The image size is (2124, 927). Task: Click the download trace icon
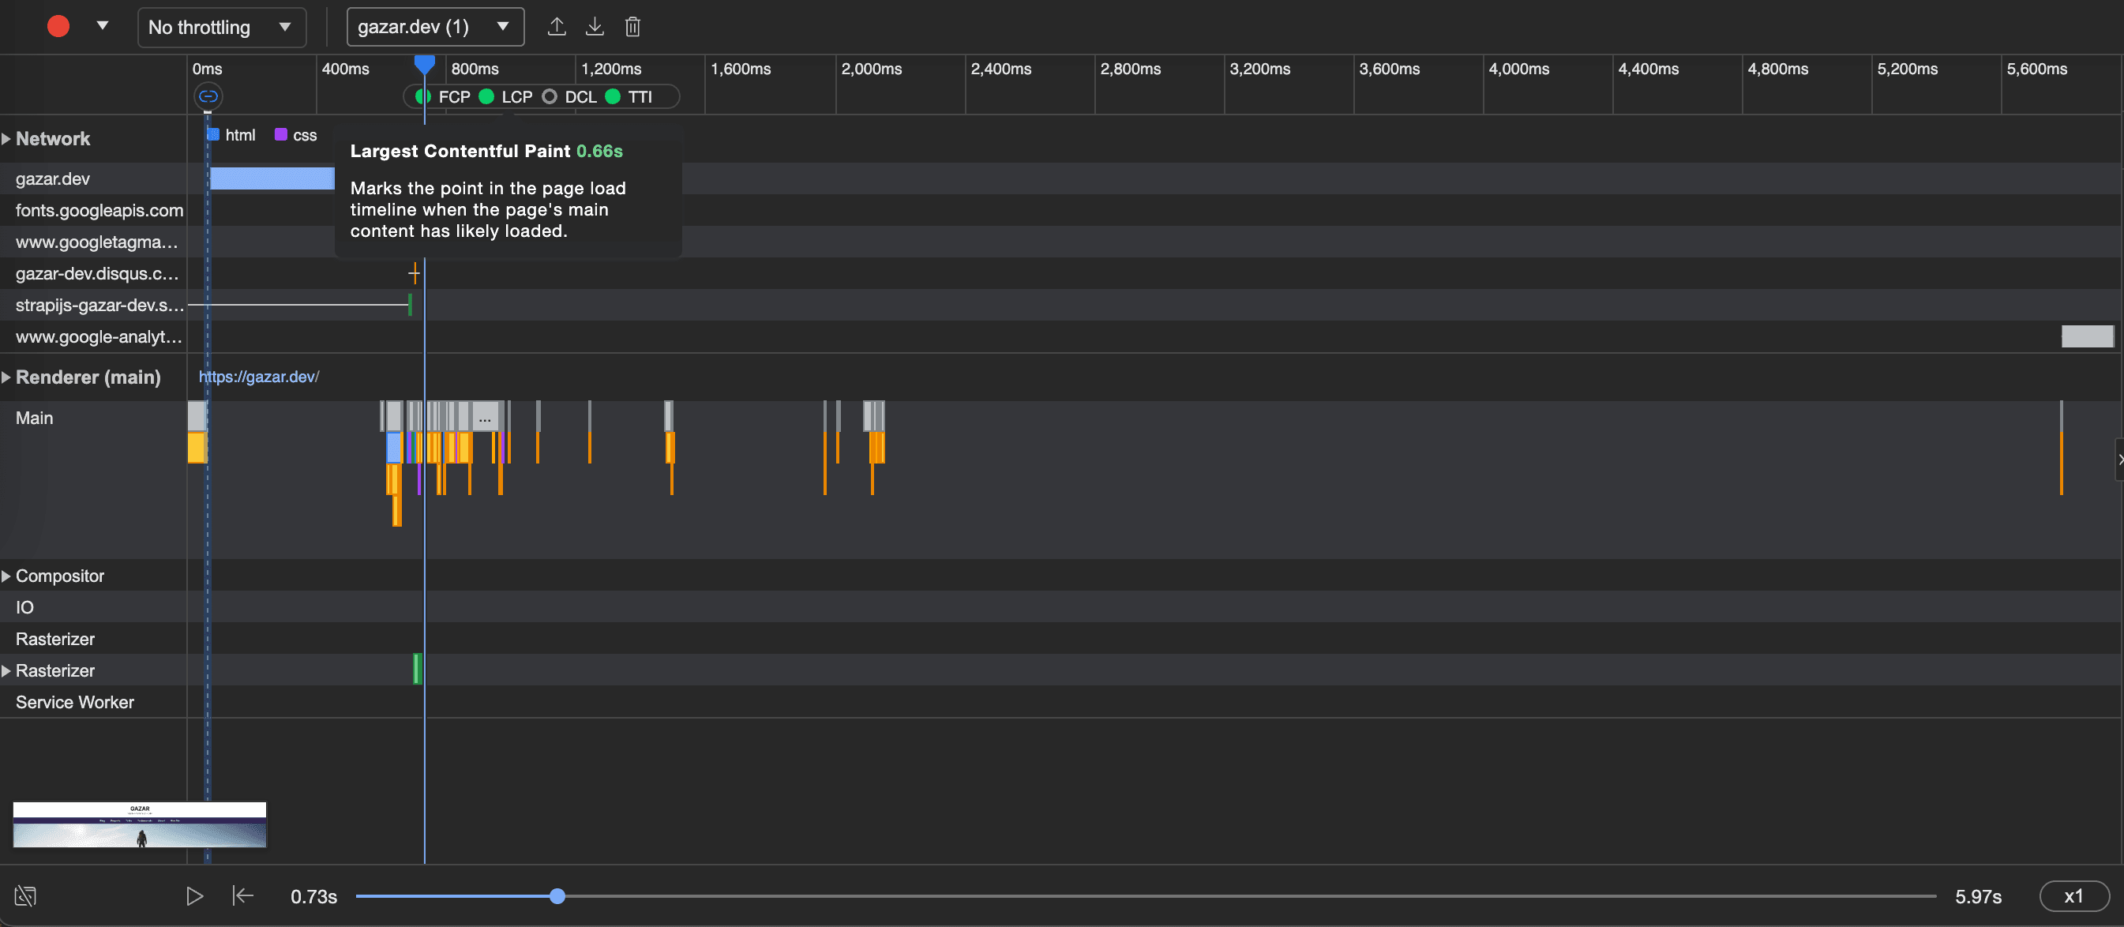point(593,26)
